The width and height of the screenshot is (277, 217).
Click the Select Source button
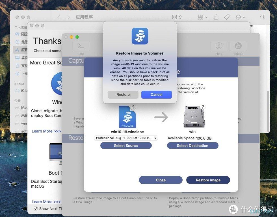click(126, 146)
